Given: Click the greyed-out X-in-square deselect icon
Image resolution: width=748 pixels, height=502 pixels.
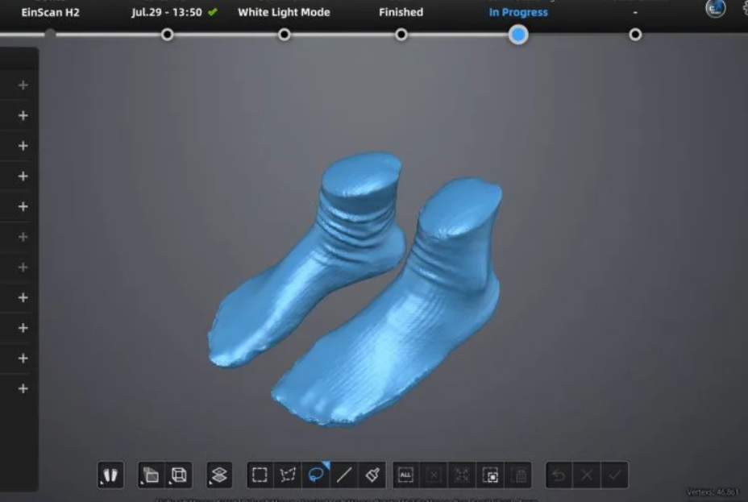Looking at the screenshot, I should [434, 475].
